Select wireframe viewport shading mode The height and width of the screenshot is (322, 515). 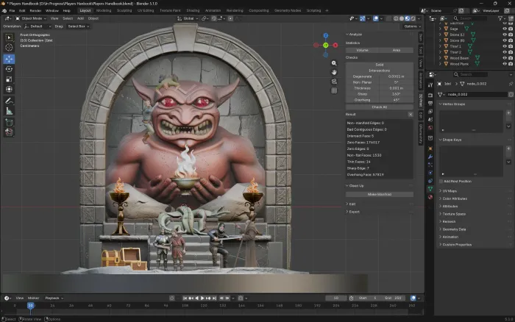point(396,18)
